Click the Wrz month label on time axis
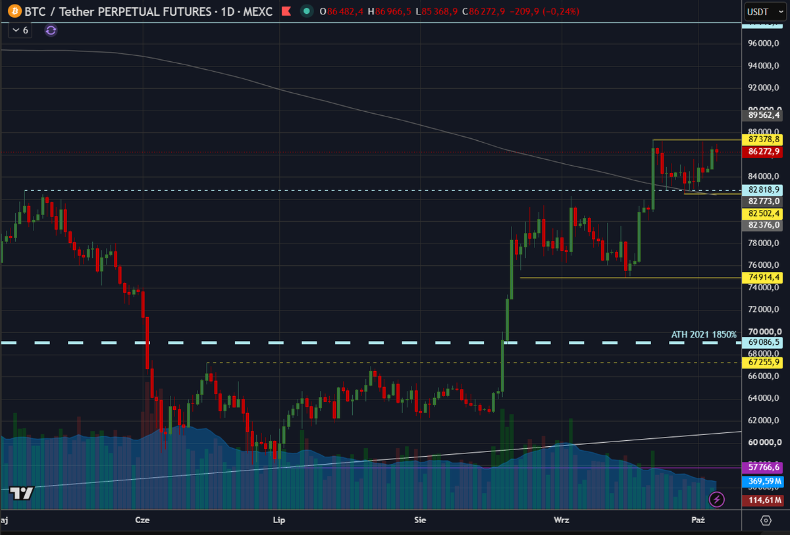 (x=562, y=520)
